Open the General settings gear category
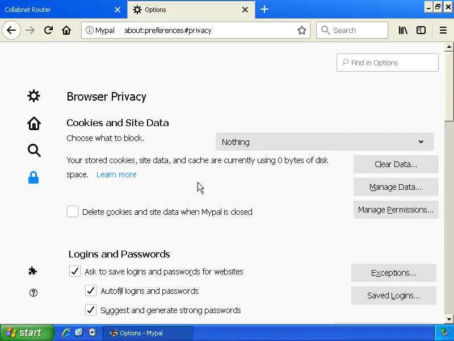This screenshot has width=454, height=341. coord(34,96)
